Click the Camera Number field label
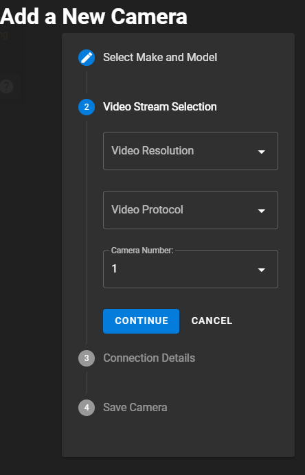The width and height of the screenshot is (305, 475). (x=142, y=251)
